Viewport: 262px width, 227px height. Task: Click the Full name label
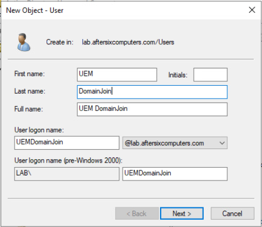point(29,109)
